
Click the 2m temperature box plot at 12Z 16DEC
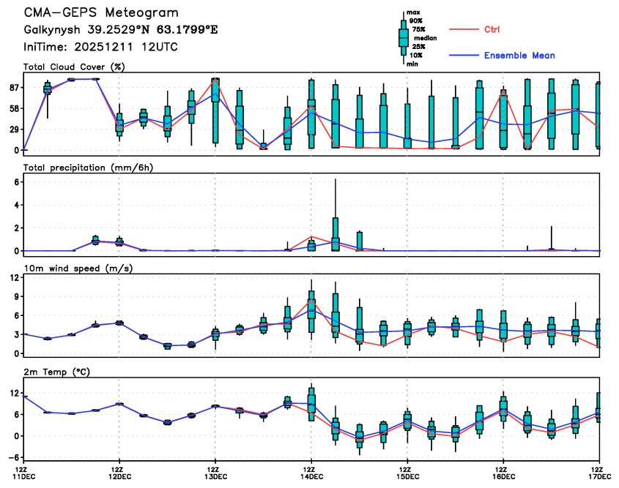click(x=503, y=410)
